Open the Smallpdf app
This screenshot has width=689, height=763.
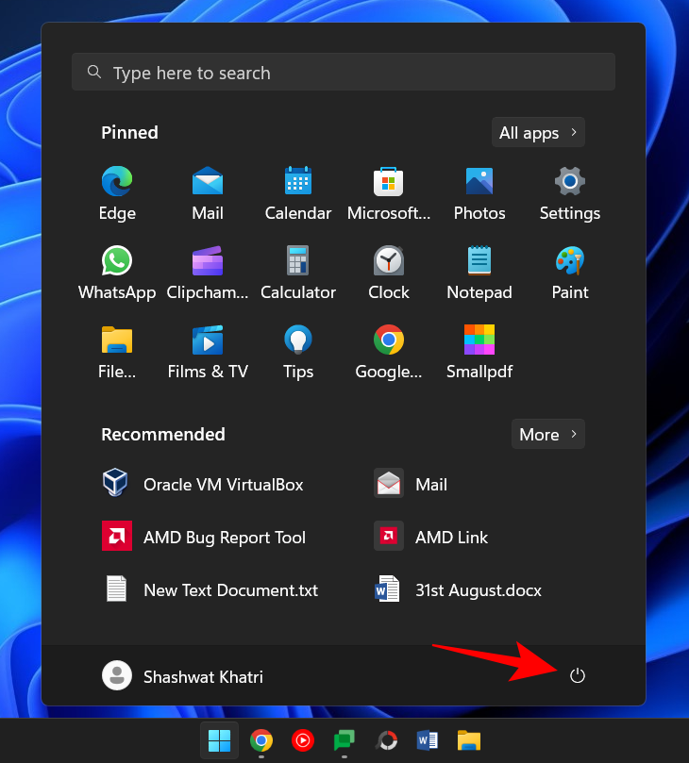479,352
